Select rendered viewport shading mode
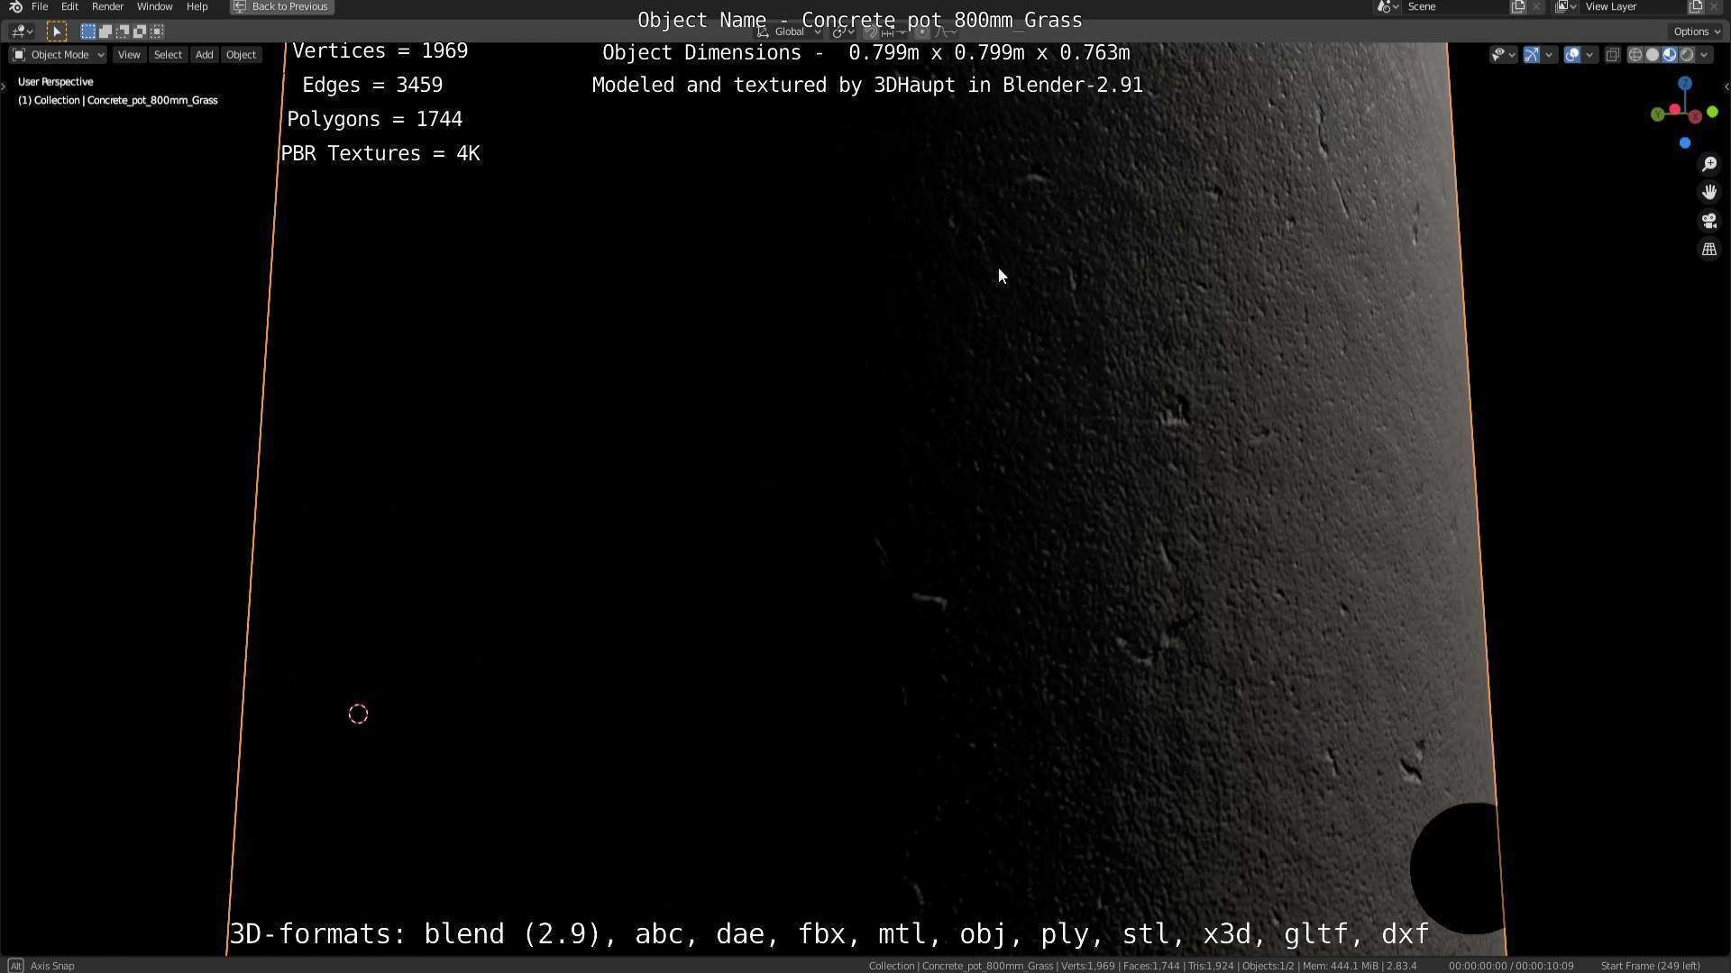This screenshot has width=1731, height=973. tap(1687, 55)
